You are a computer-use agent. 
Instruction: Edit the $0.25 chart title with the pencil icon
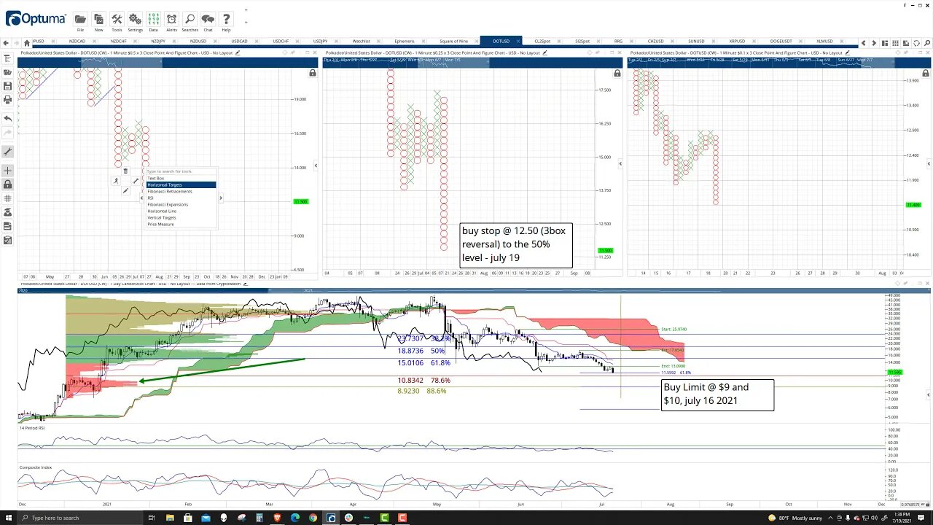(x=544, y=53)
